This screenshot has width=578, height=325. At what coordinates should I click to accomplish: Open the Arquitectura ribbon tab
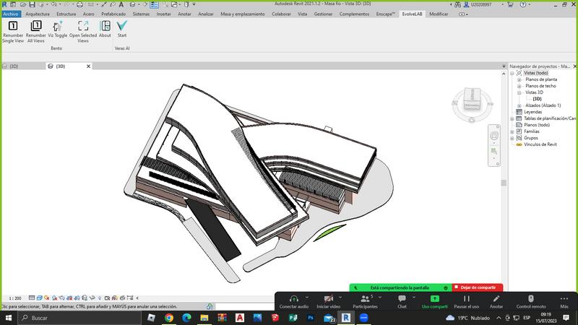pos(38,14)
